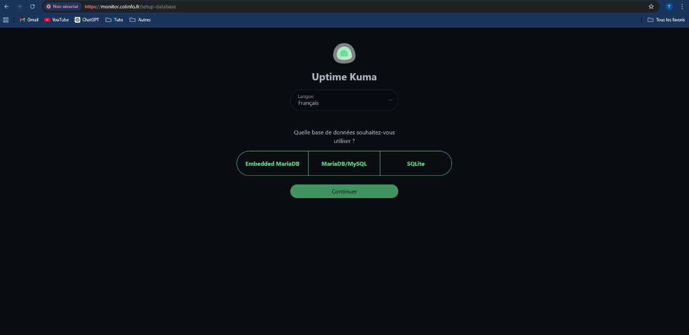Open the YouTube bookmark
689x335 pixels.
pos(56,20)
